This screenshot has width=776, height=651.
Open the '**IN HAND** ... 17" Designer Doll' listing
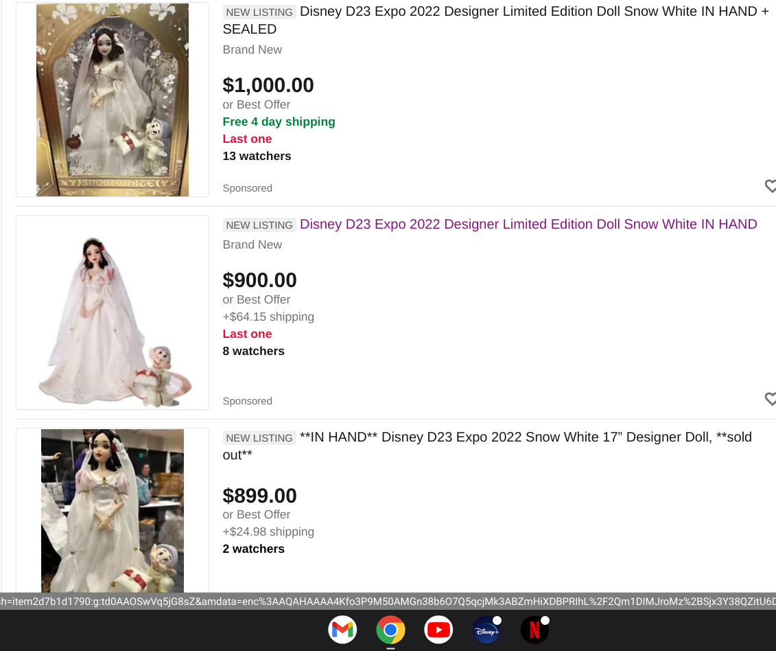(x=487, y=446)
